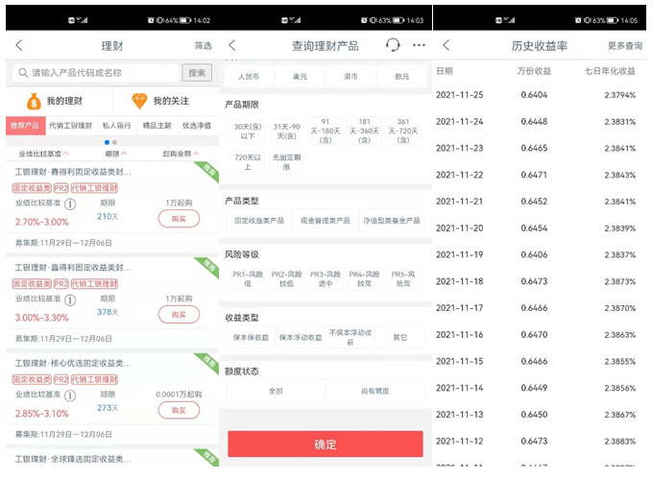652x478 pixels.
Task: Open the 工银理财·核心优选固定收益类 product
Action: point(73,363)
